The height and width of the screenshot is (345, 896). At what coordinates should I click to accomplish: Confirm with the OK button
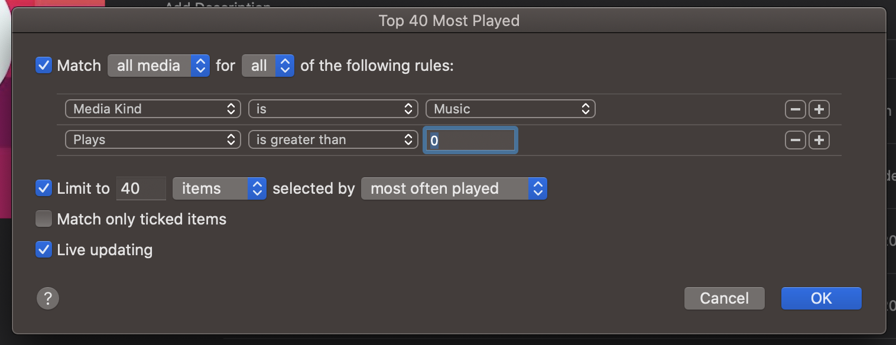pyautogui.click(x=821, y=298)
